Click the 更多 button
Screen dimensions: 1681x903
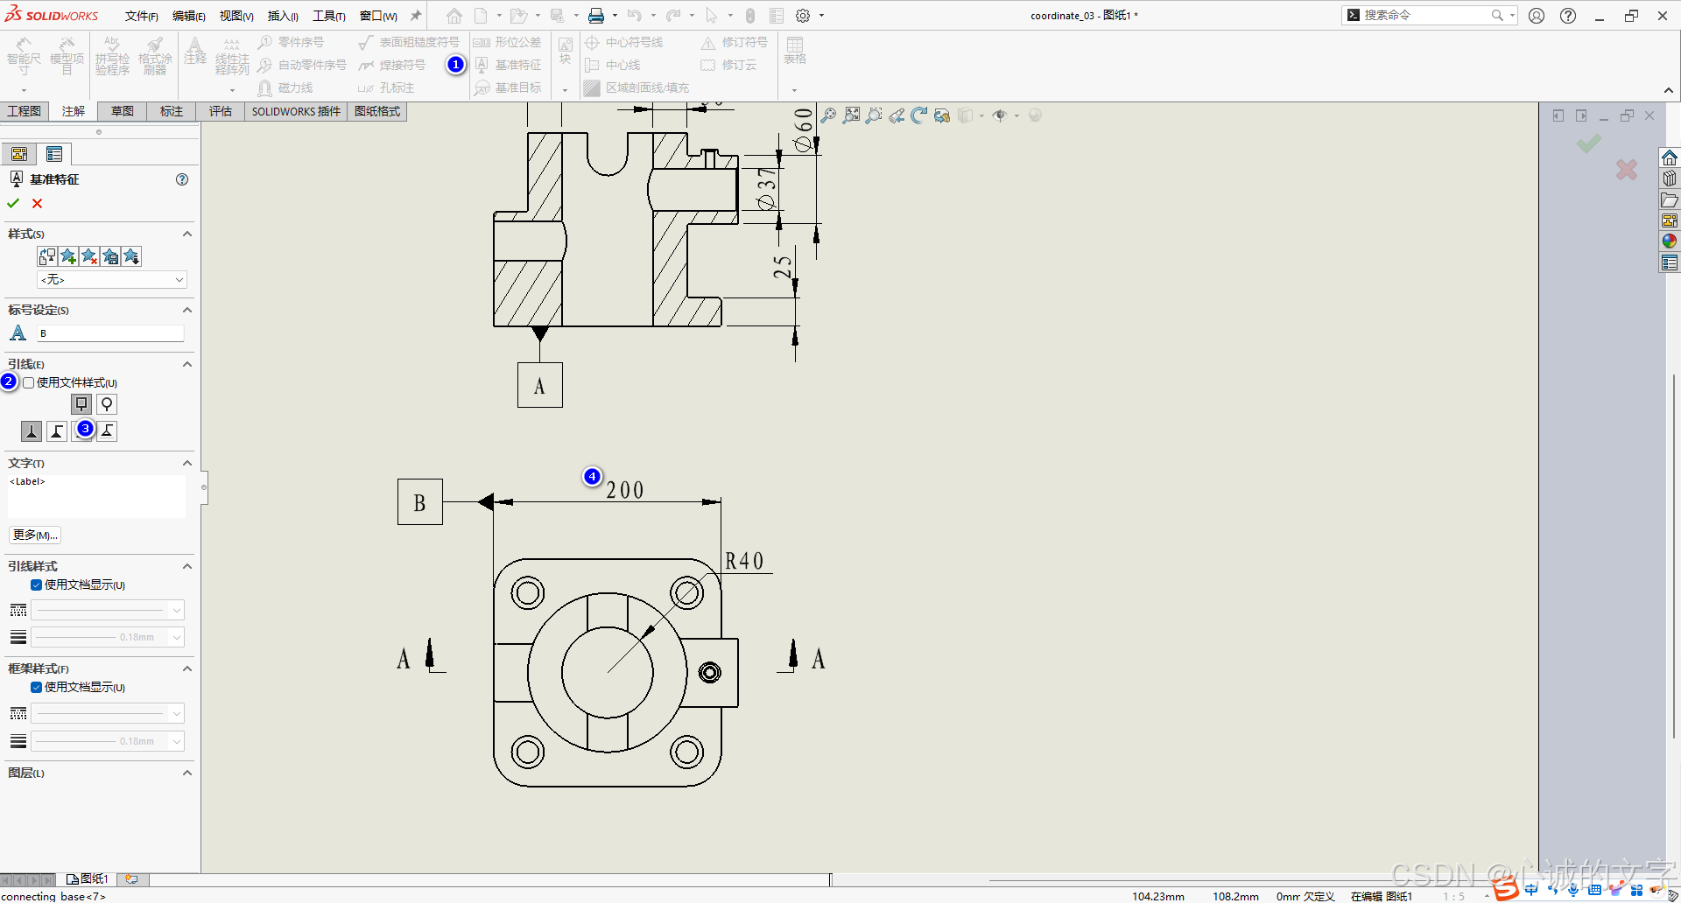pos(35,535)
